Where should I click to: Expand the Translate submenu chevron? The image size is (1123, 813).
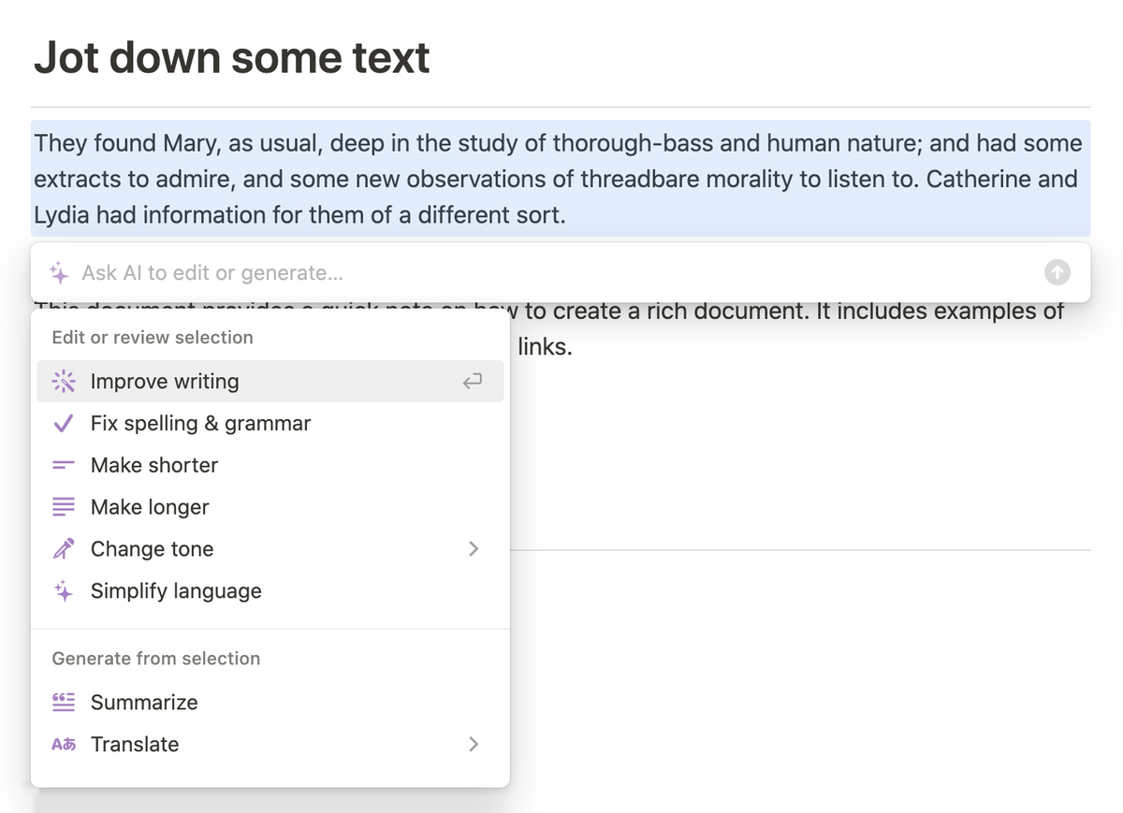tap(474, 745)
